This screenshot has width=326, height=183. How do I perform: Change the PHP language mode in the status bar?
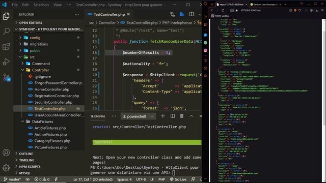[x=161, y=179]
